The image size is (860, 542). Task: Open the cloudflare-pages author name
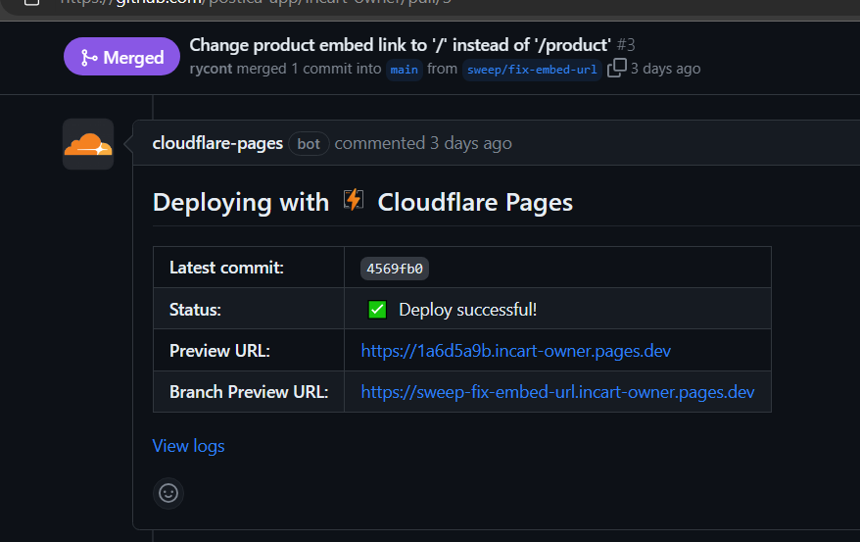(217, 143)
